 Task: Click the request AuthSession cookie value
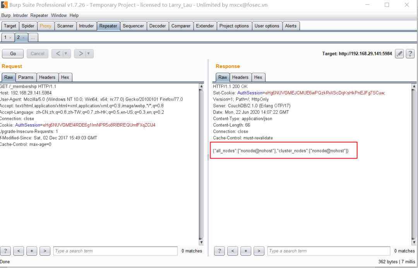(x=99, y=125)
